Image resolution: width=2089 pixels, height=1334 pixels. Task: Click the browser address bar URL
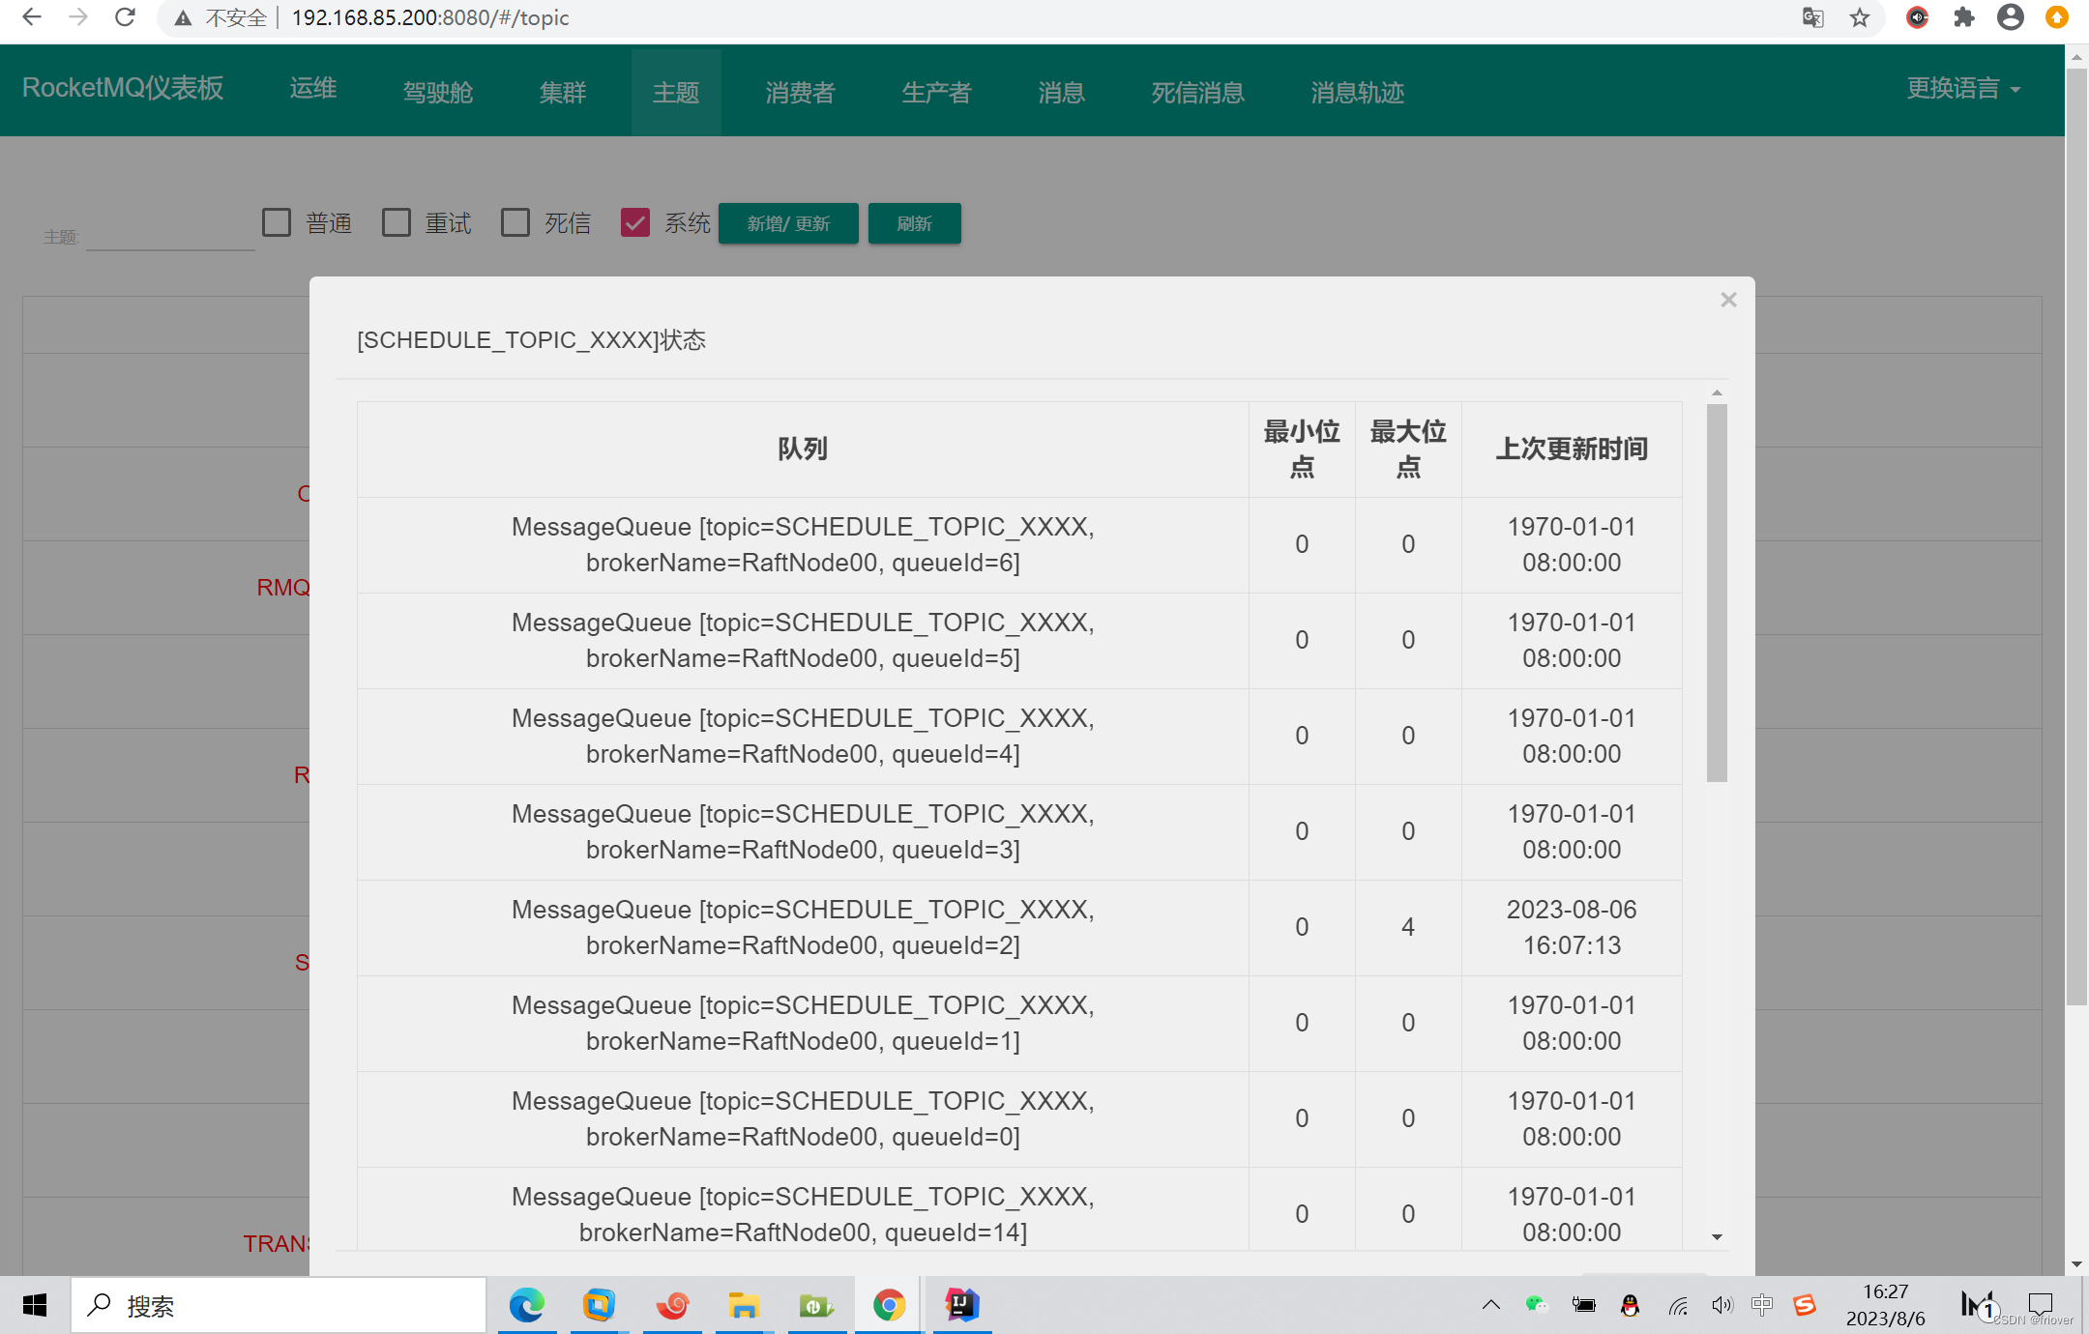(x=430, y=17)
